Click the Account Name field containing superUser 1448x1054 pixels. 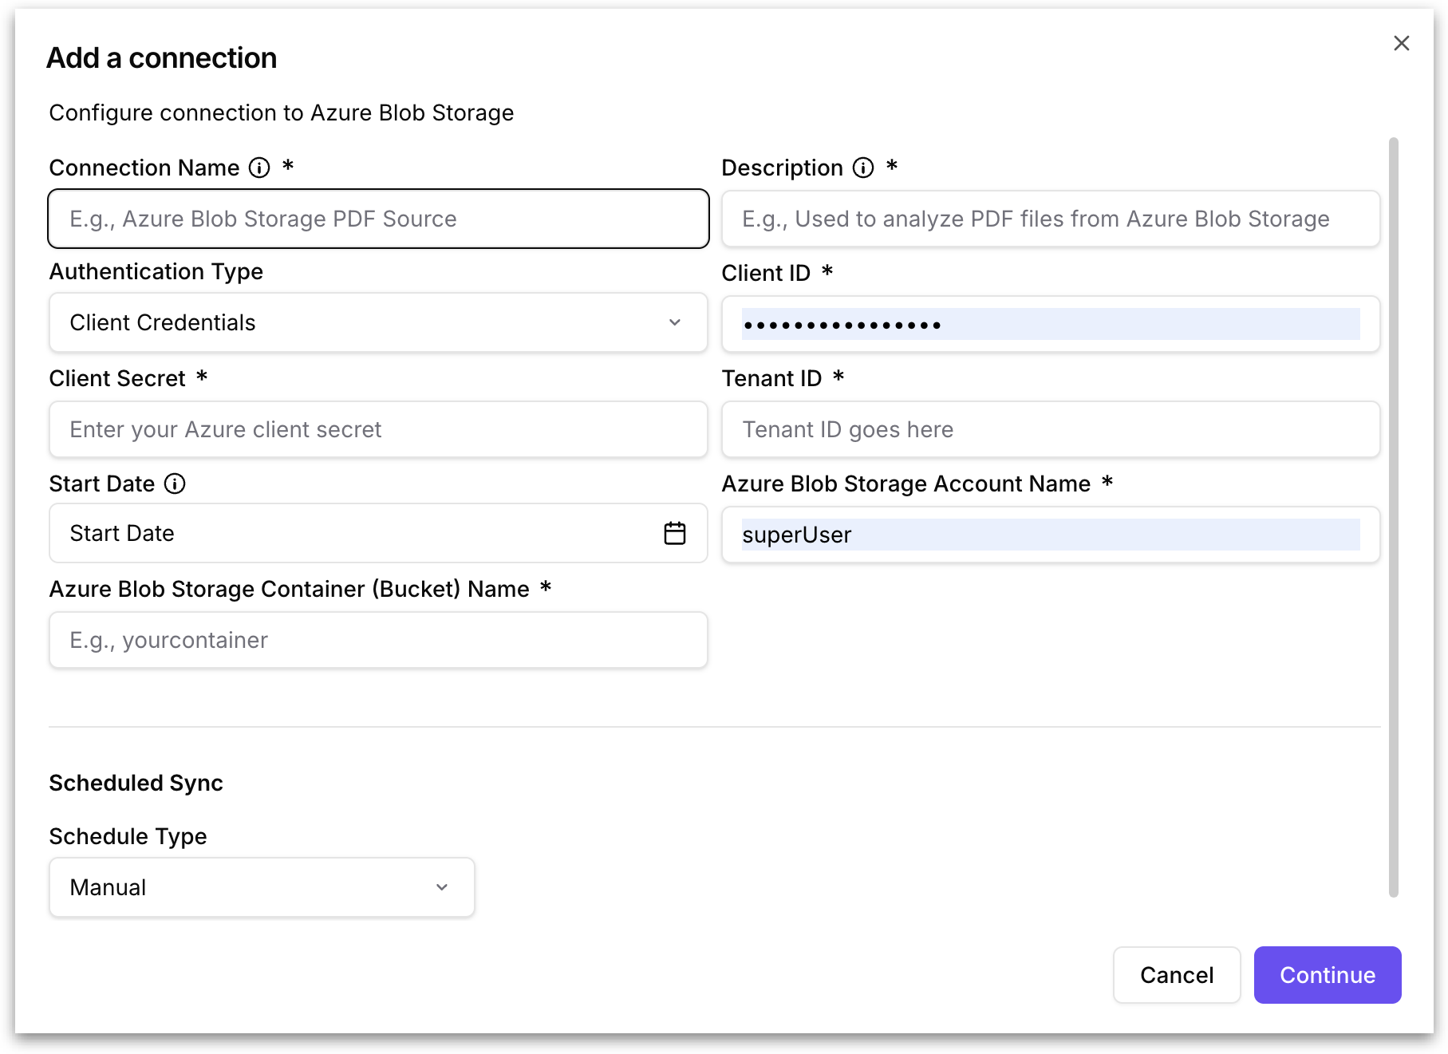click(1050, 535)
